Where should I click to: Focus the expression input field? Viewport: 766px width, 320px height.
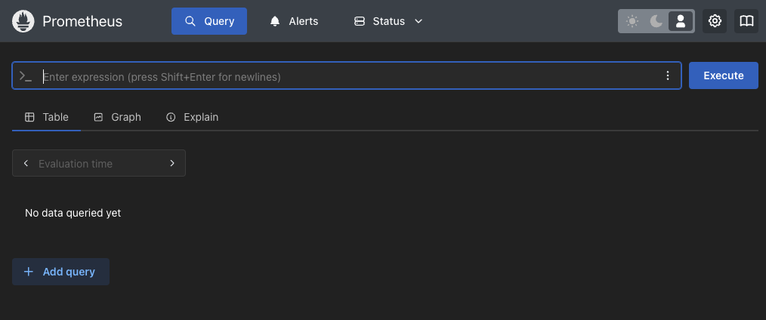click(x=349, y=76)
